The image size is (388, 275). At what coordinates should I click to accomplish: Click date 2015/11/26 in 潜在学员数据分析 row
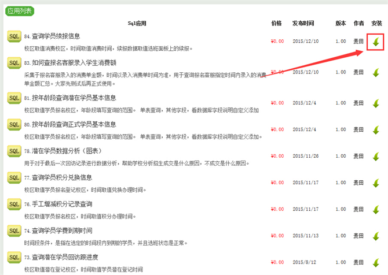click(x=306, y=156)
